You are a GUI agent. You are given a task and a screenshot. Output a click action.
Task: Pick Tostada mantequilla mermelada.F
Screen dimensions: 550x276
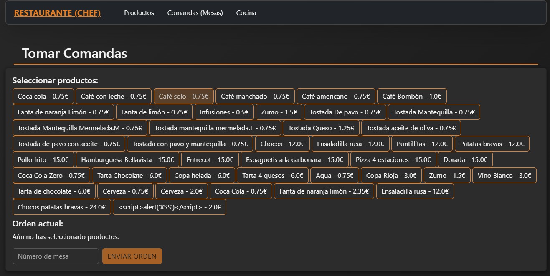(215, 128)
